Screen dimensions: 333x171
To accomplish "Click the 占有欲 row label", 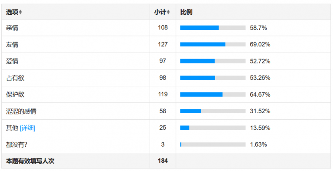I will pyautogui.click(x=15, y=78).
